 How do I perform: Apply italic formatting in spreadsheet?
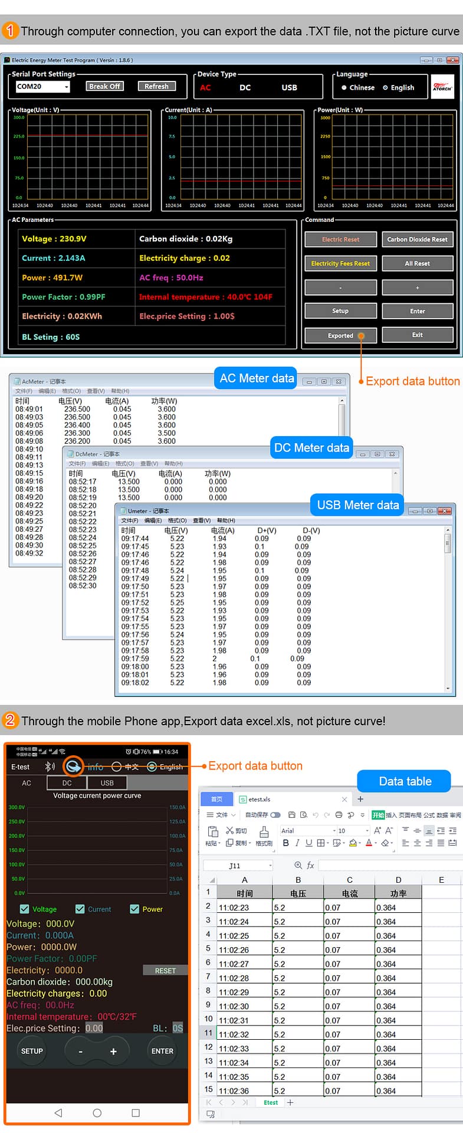297,843
